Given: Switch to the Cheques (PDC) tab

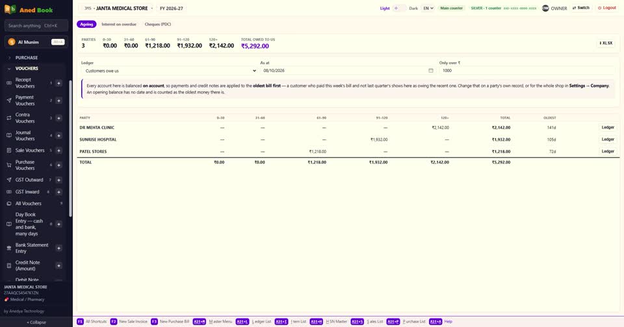Looking at the screenshot, I should (157, 24).
